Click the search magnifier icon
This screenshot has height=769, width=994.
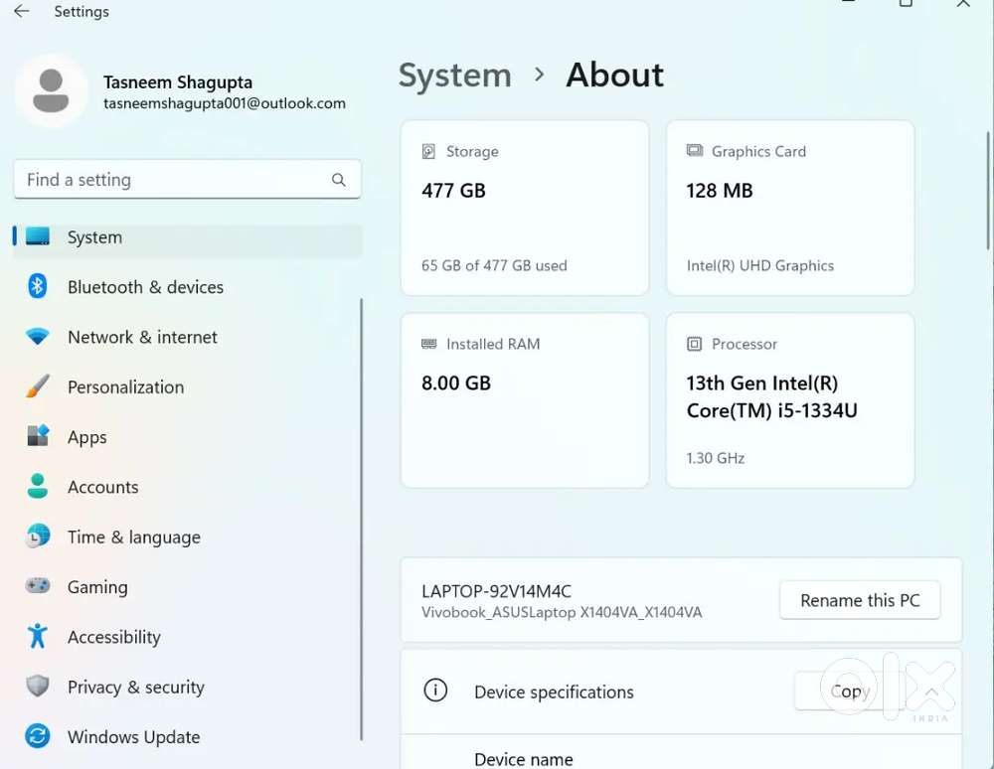[x=339, y=180]
